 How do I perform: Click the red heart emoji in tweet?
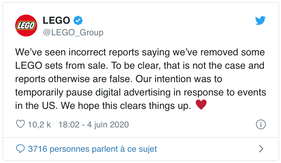click(201, 105)
